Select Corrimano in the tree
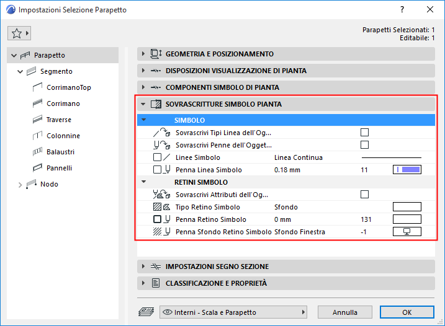The width and height of the screenshot is (445, 326). (63, 104)
